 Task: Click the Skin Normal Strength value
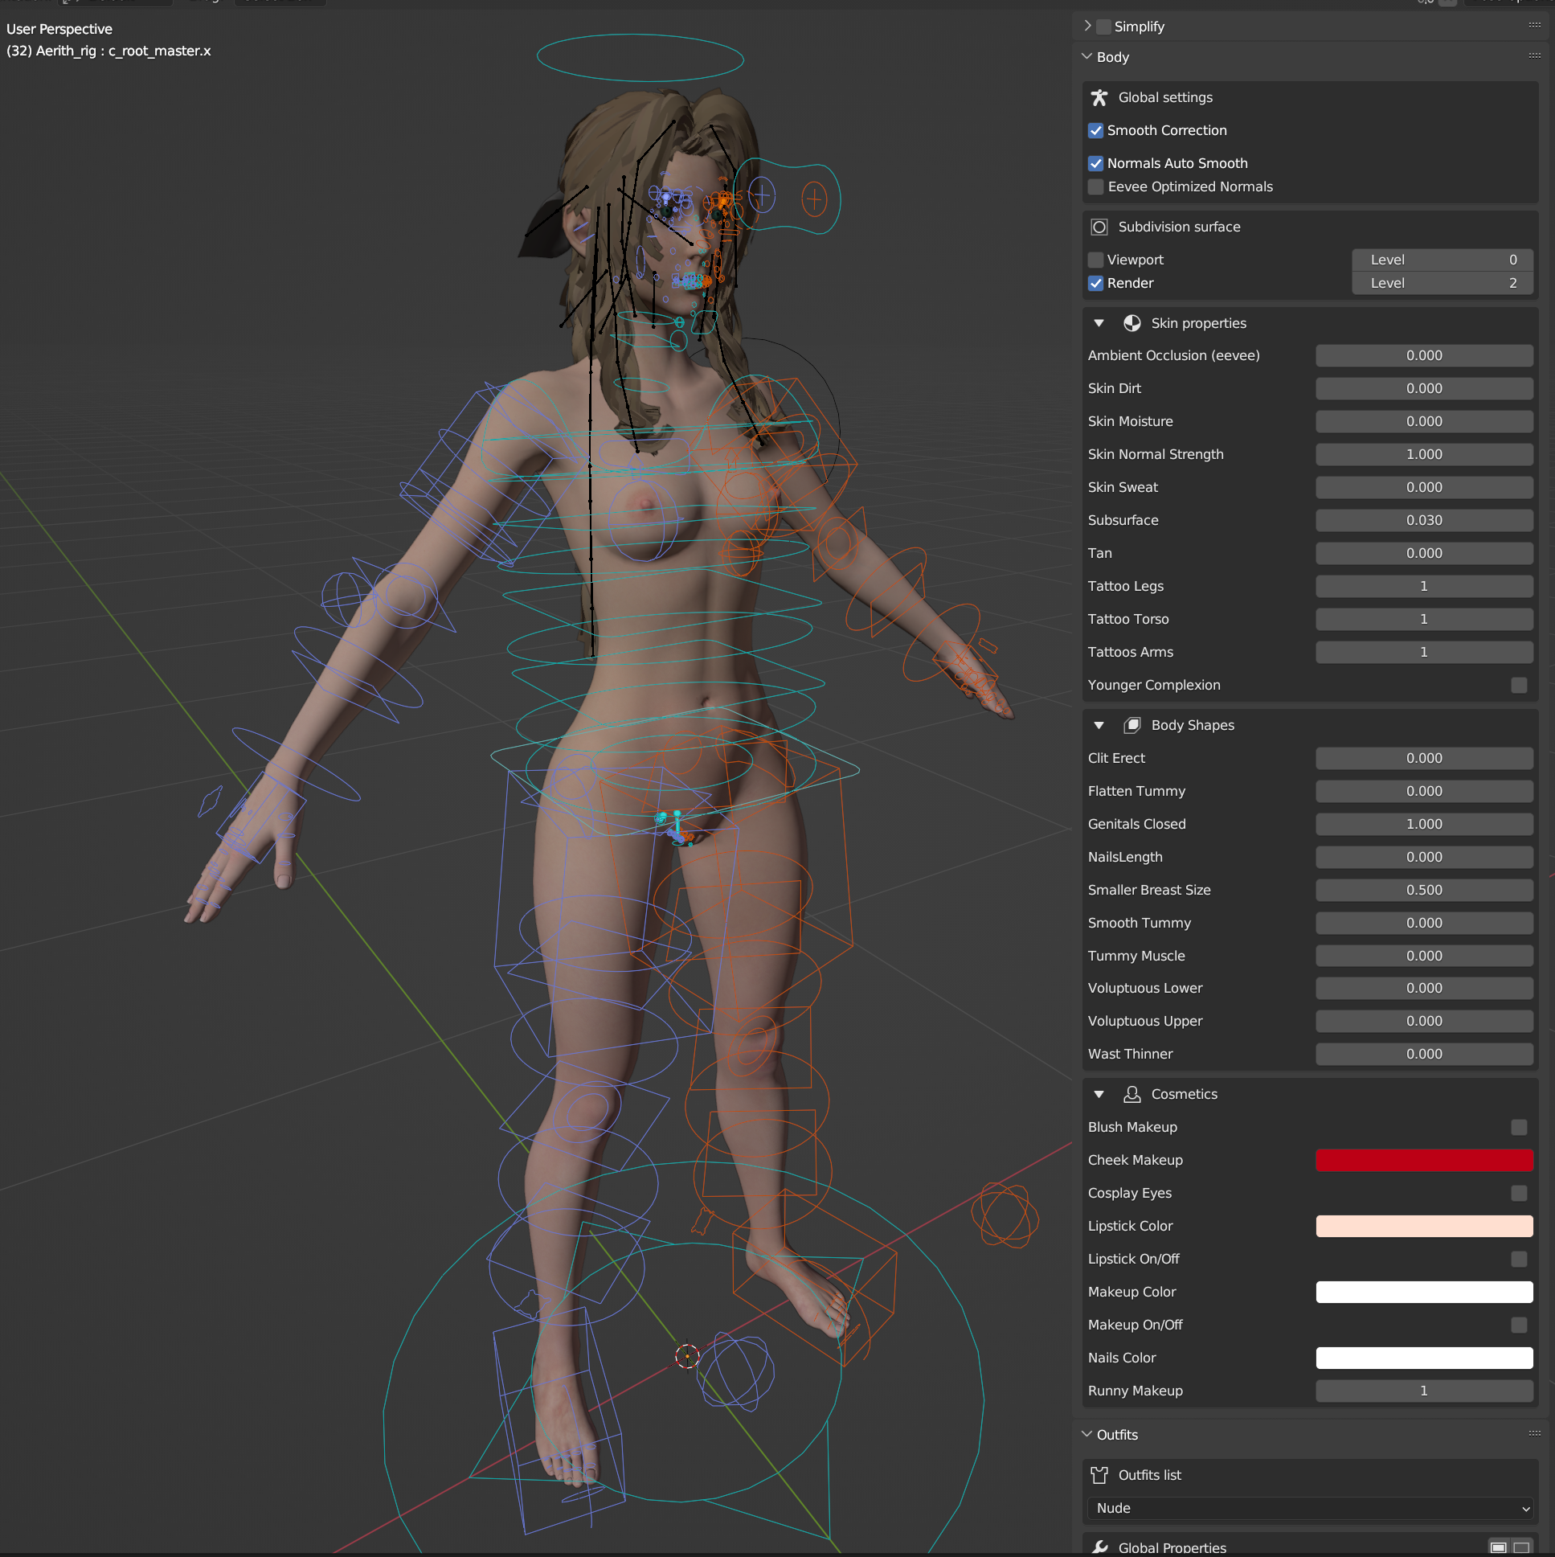pyautogui.click(x=1425, y=455)
